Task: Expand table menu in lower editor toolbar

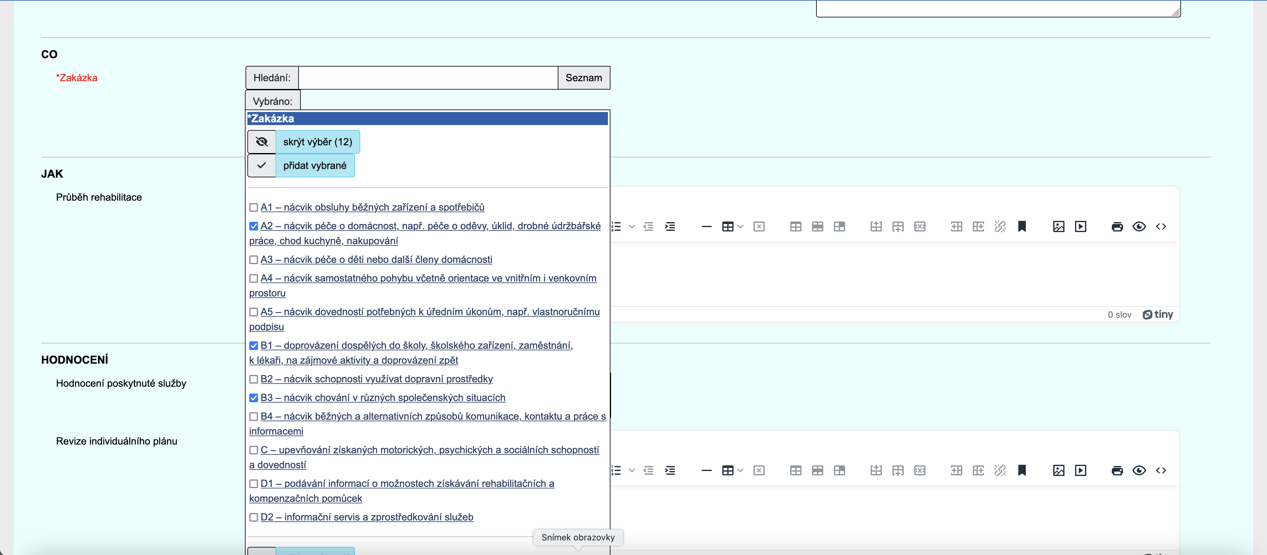Action: 740,470
